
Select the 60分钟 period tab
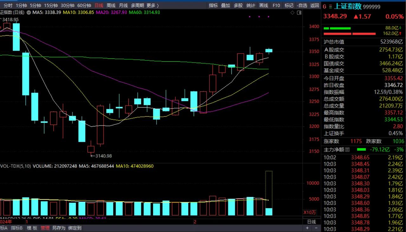tap(84, 5)
